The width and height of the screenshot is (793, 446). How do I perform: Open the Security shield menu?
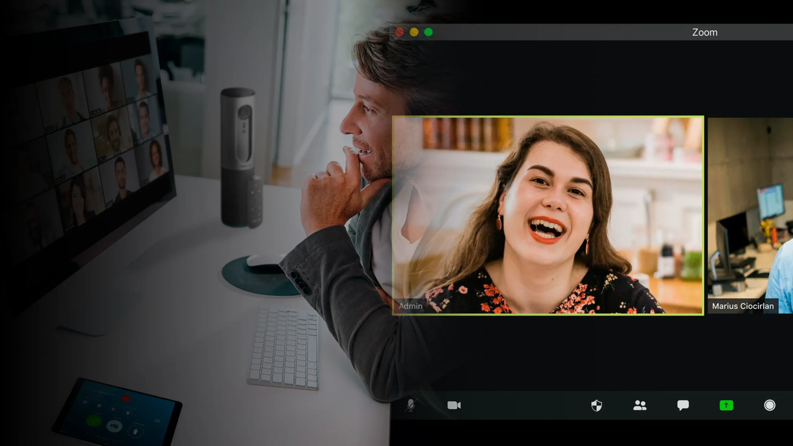click(x=596, y=405)
